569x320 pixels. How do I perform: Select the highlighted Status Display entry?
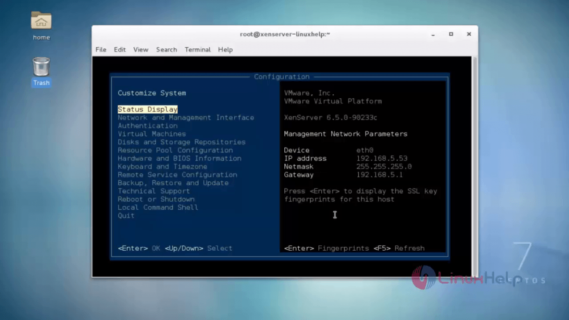point(148,109)
